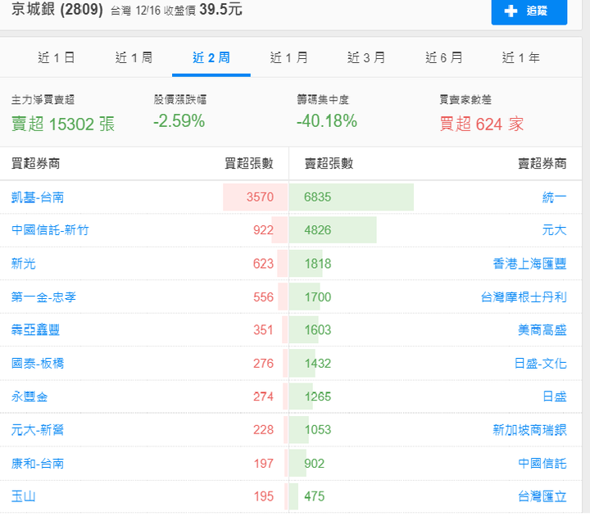Open the 近 6 月 tab
This screenshot has width=590, height=530.
point(443,58)
